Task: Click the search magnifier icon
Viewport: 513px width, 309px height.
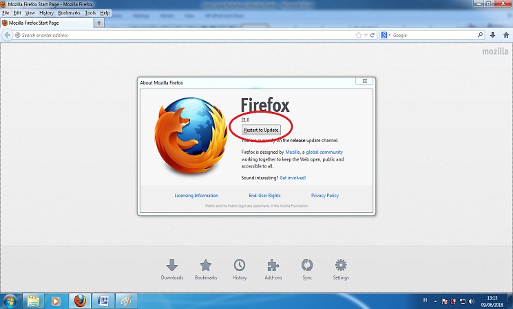Action: click(480, 34)
